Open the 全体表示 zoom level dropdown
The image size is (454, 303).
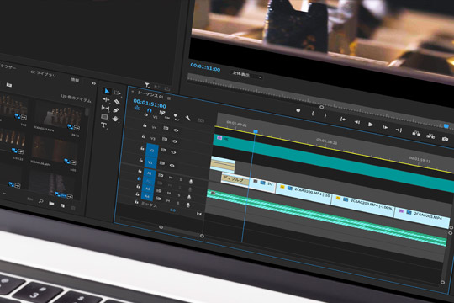tap(246, 75)
